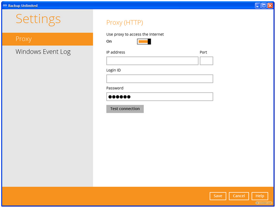Toggle the Use proxy switch off
This screenshot has width=276, height=208.
pos(144,41)
